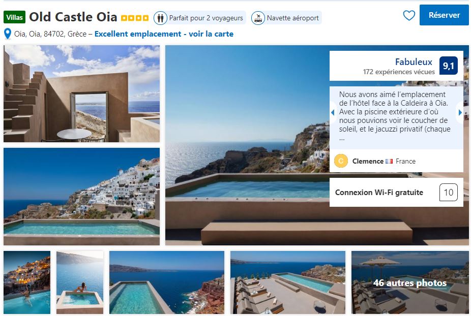The width and height of the screenshot is (471, 316).
Task: Click the French flag icon
Action: pos(389,161)
